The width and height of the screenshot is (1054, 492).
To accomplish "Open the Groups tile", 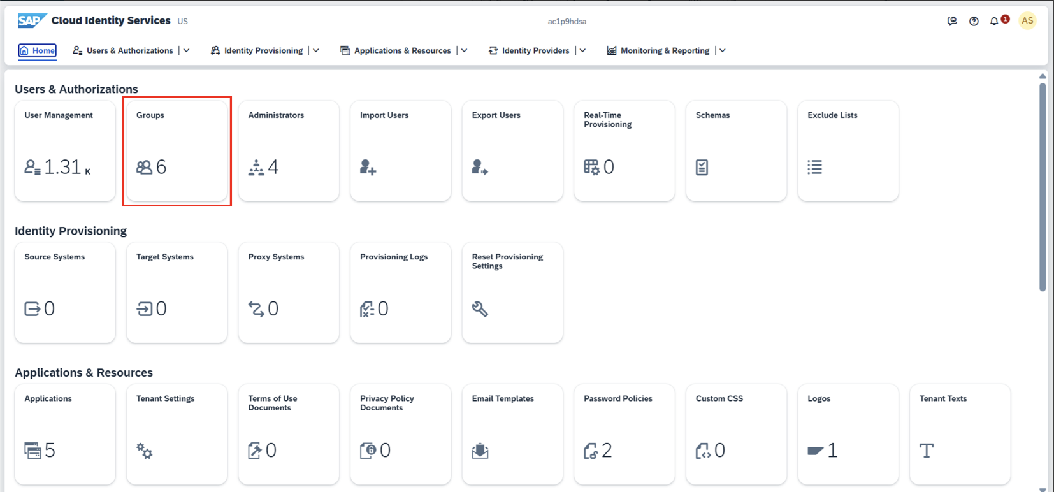I will click(x=177, y=151).
